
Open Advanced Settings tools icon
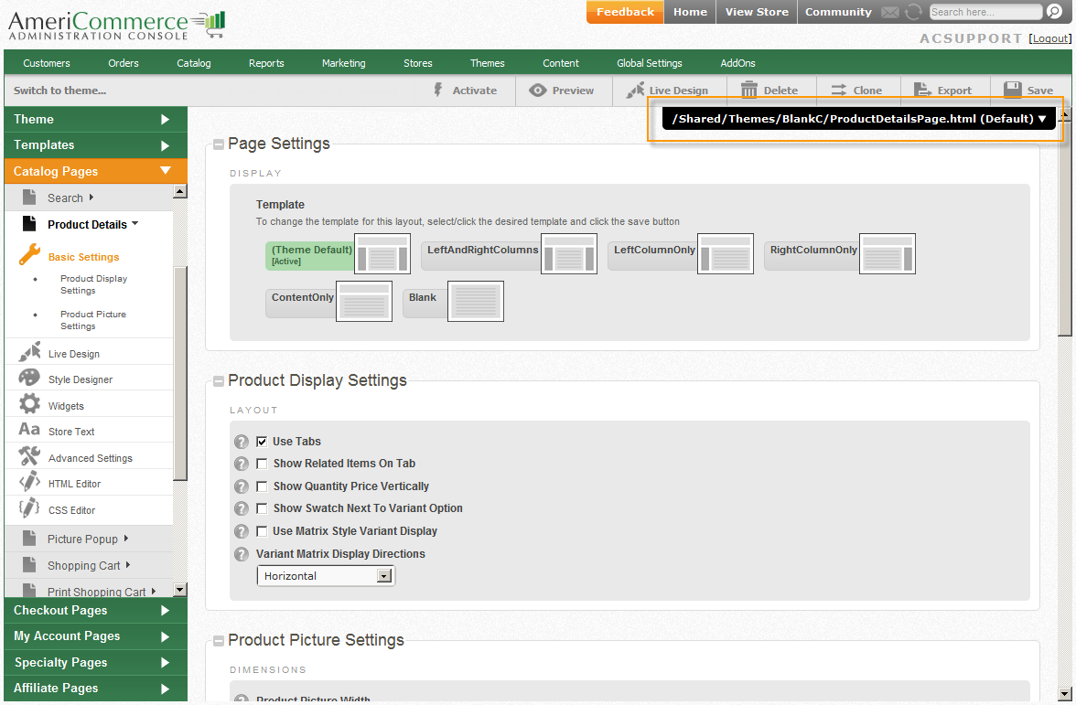[29, 455]
